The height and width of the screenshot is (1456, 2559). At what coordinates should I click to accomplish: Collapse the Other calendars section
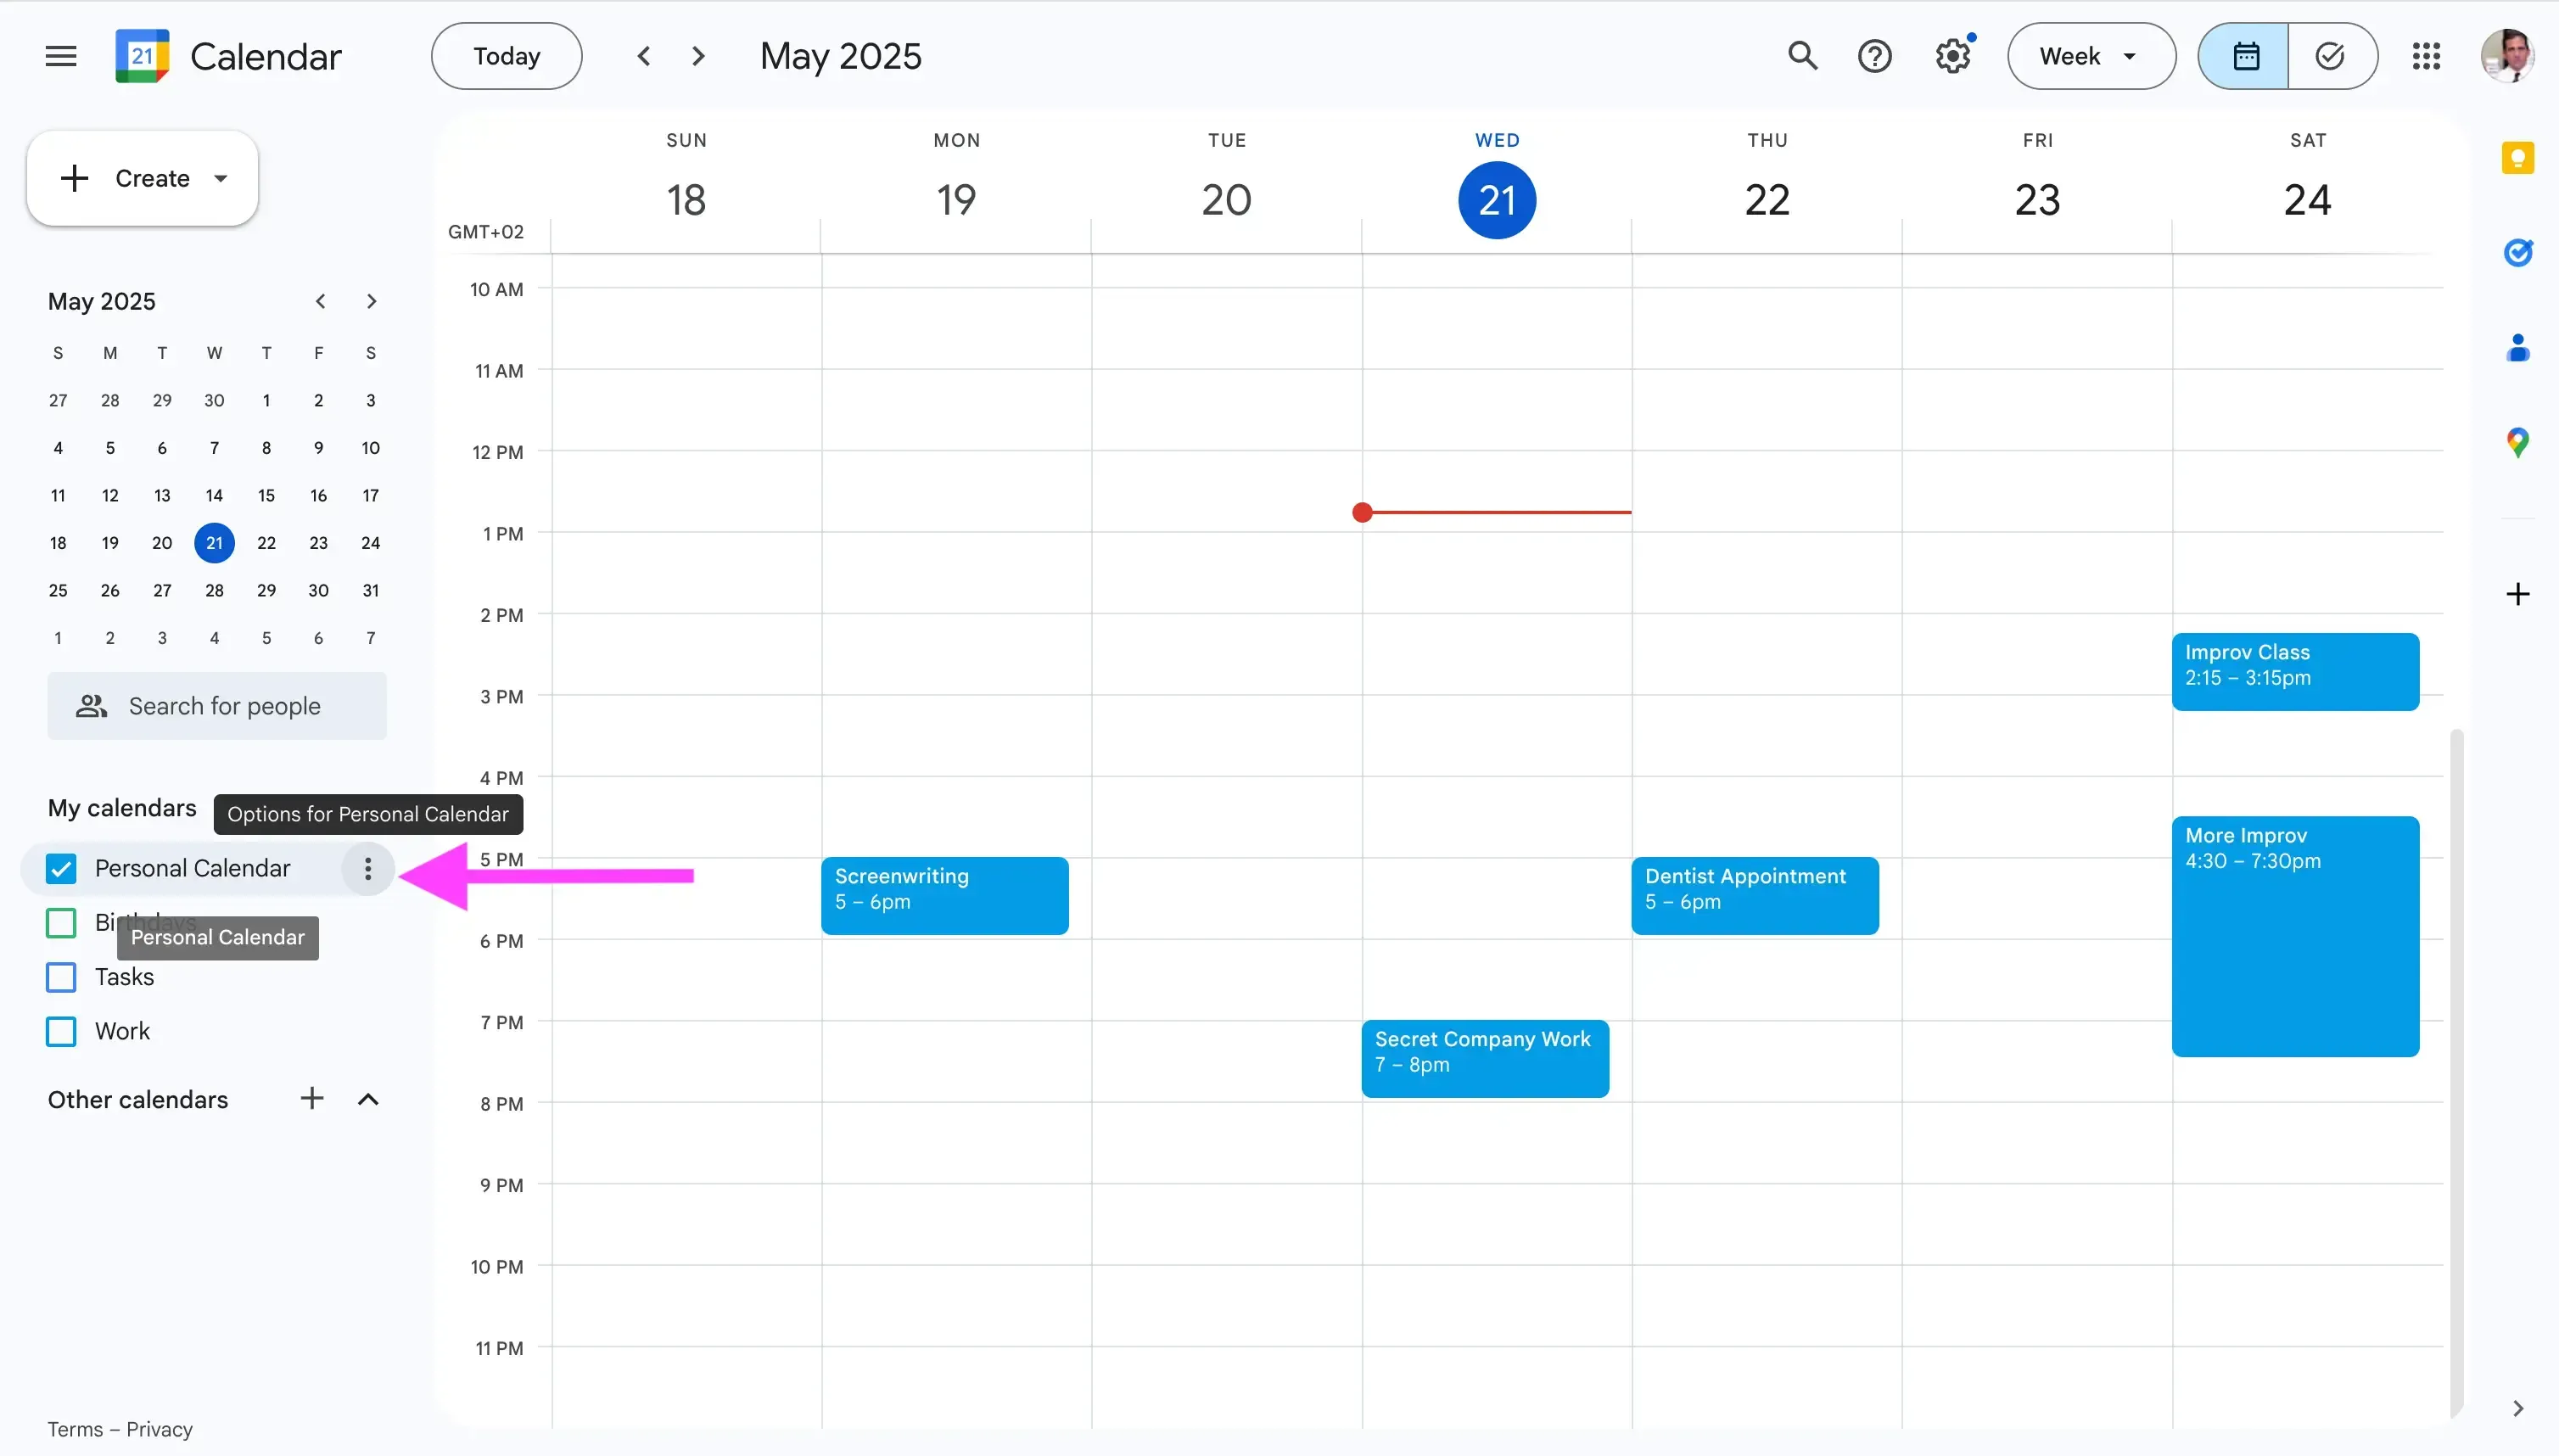point(368,1099)
